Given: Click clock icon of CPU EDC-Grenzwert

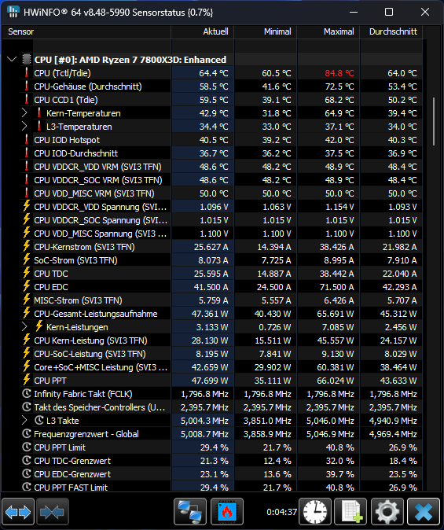Looking at the screenshot, I should click(x=27, y=473).
